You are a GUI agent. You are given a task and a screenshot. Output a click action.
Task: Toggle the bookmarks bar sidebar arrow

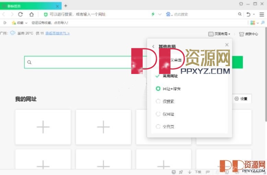[5, 23]
